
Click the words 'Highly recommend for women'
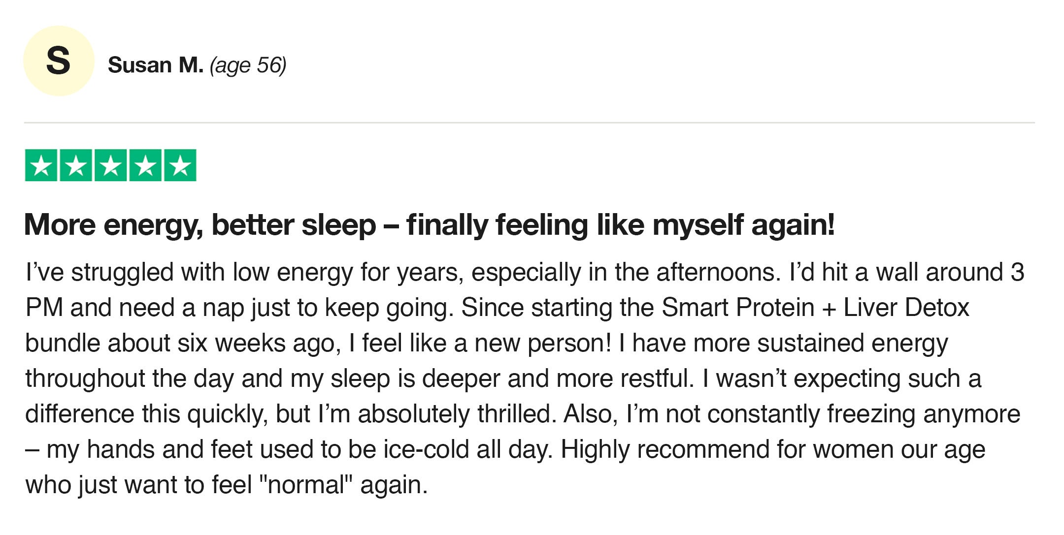click(x=727, y=449)
